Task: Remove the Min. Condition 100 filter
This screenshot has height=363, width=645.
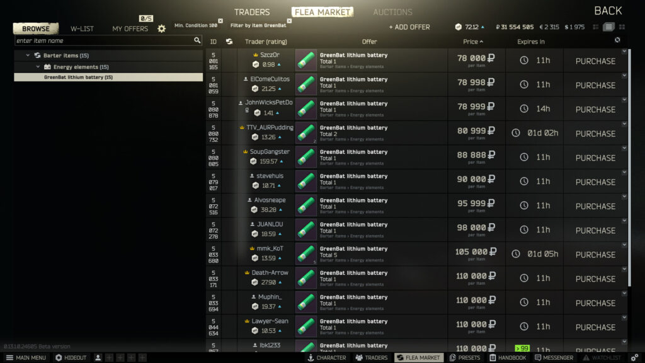Action: pos(220,21)
